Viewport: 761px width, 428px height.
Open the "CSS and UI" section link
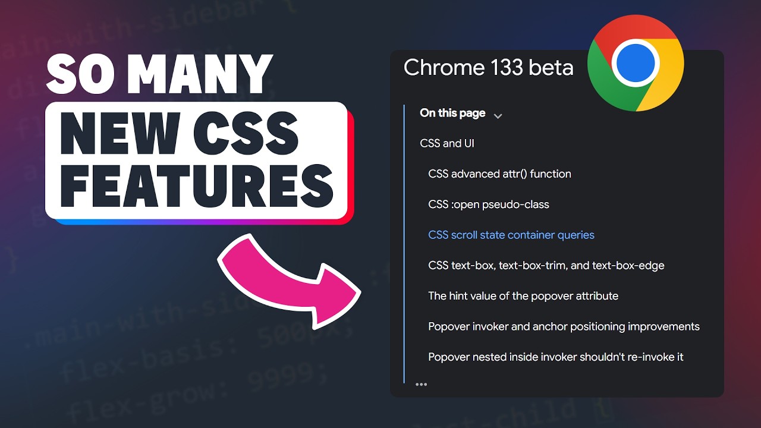point(446,143)
